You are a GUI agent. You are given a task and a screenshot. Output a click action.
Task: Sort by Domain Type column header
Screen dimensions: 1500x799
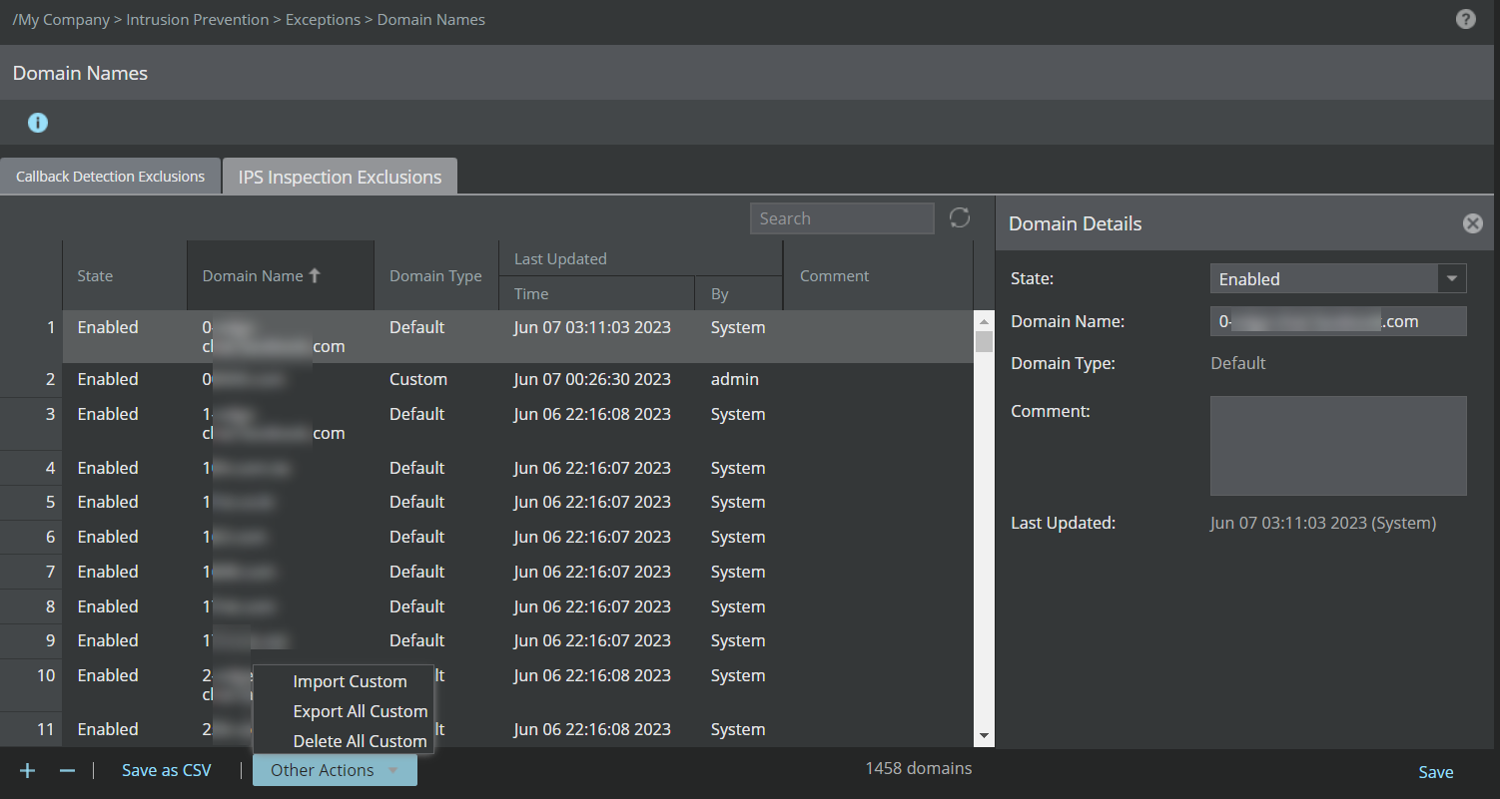click(435, 275)
